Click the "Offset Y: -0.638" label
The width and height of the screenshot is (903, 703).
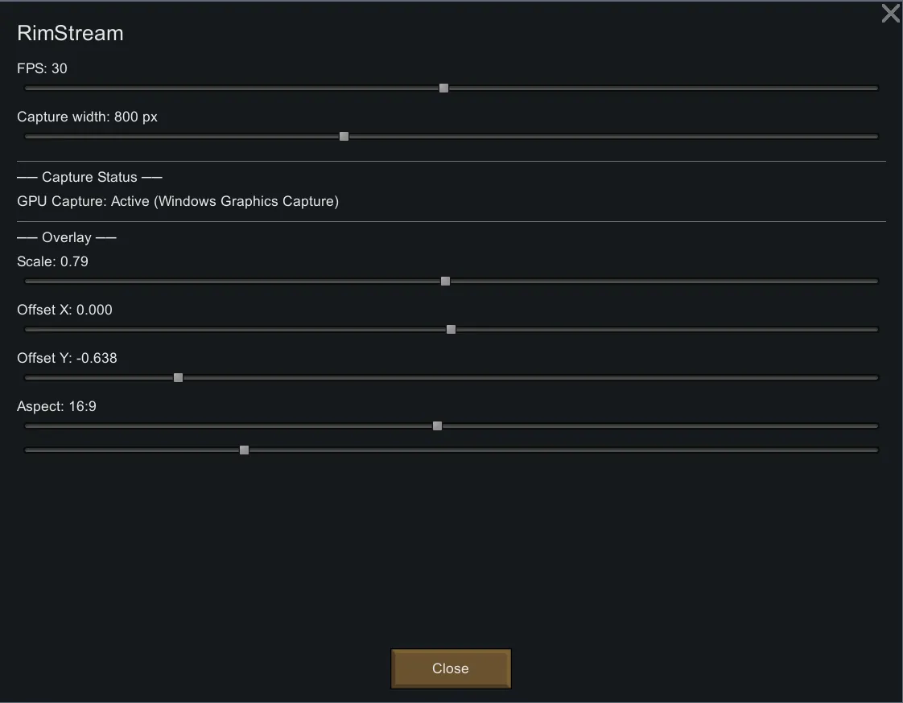[67, 358]
